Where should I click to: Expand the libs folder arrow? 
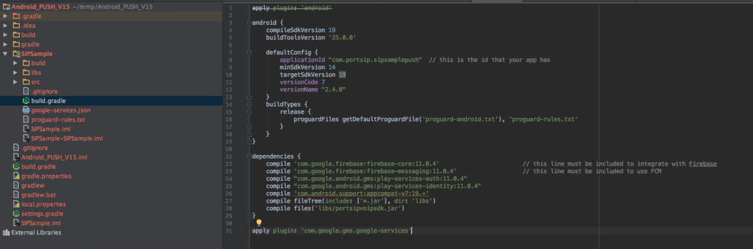click(15, 73)
